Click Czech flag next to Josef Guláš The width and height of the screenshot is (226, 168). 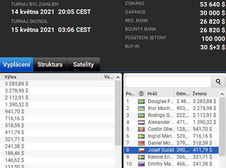coord(141,150)
